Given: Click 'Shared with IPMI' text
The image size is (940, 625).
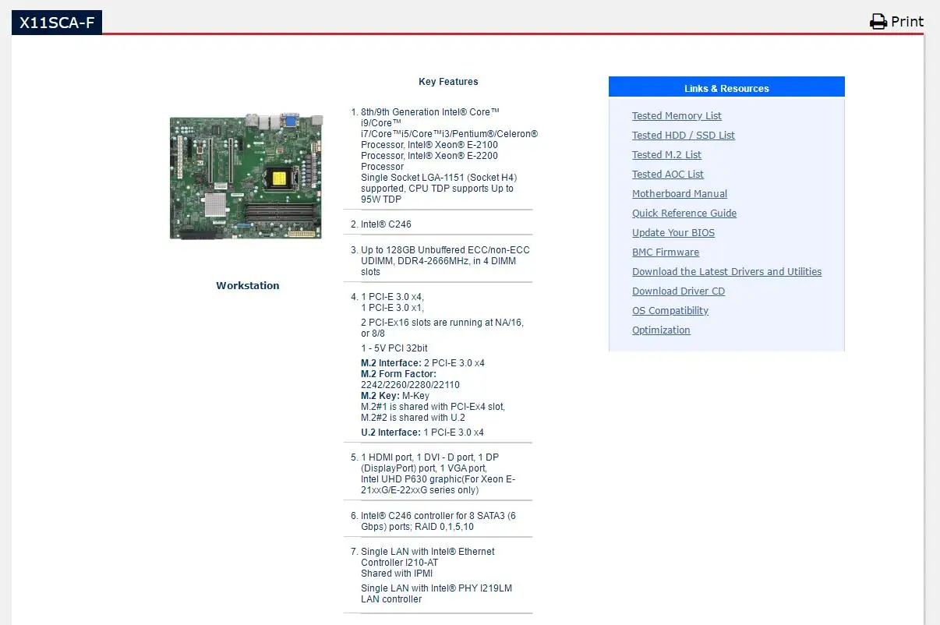Looking at the screenshot, I should pyautogui.click(x=397, y=574).
